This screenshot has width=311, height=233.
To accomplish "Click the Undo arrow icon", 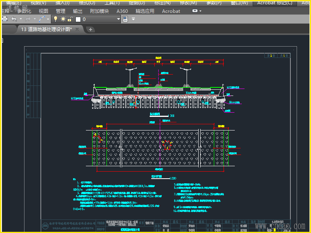I will (x=14, y=19).
